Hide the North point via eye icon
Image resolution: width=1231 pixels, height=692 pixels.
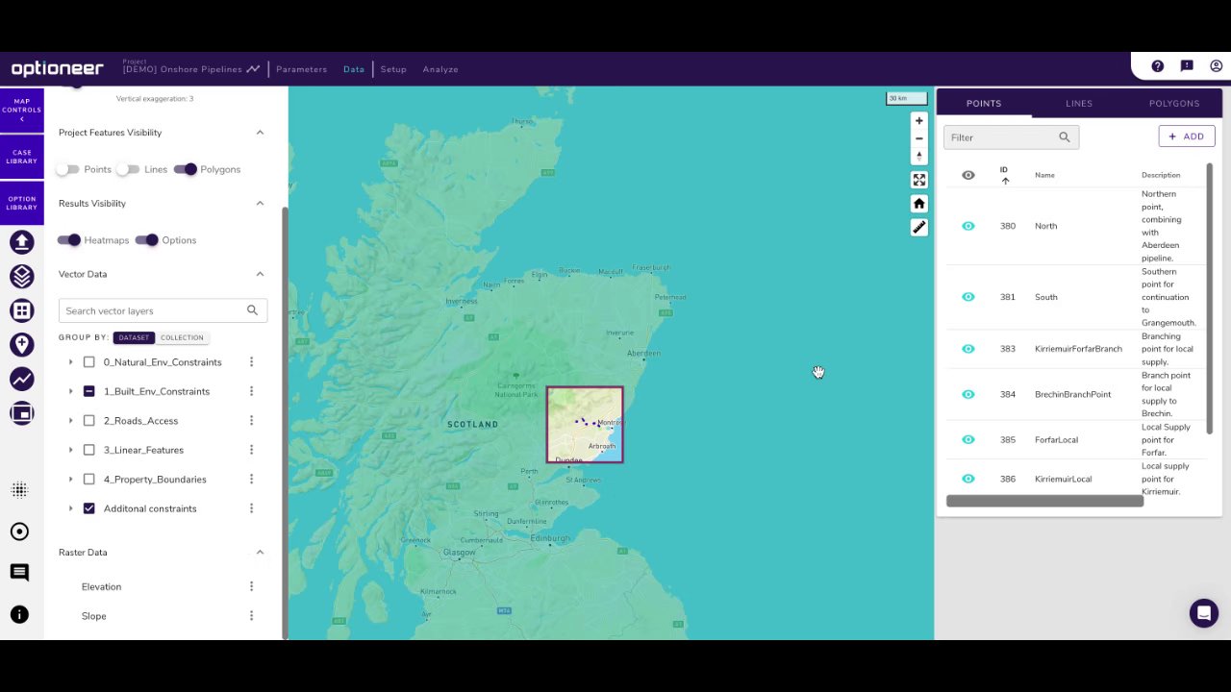[x=968, y=226]
